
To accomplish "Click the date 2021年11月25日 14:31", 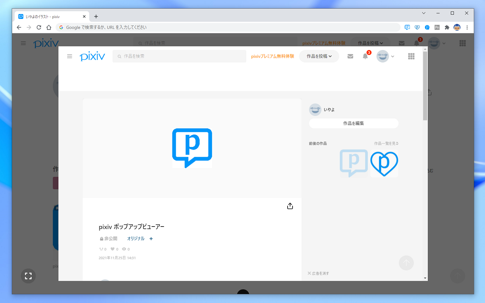I will point(117,258).
